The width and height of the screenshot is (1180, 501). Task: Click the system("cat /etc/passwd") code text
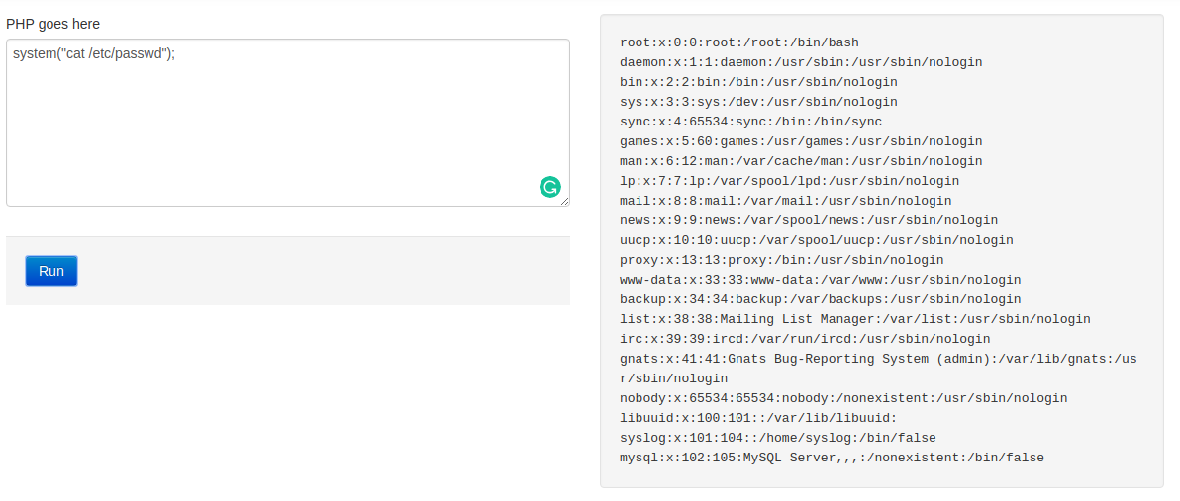tap(94, 53)
